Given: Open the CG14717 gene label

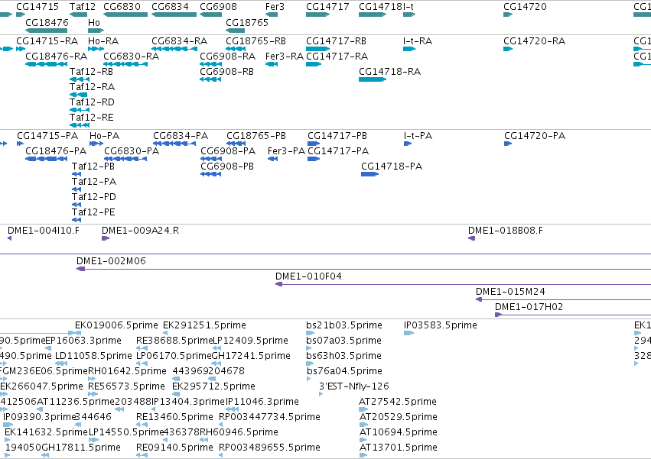Looking at the screenshot, I should [327, 7].
